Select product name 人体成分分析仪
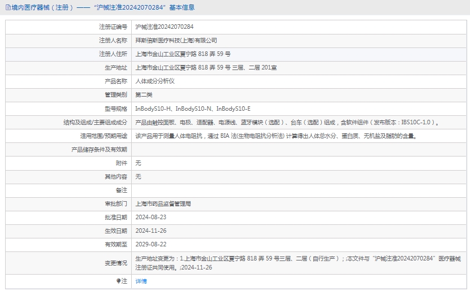Screen dimensions: 470x291 tap(155, 81)
